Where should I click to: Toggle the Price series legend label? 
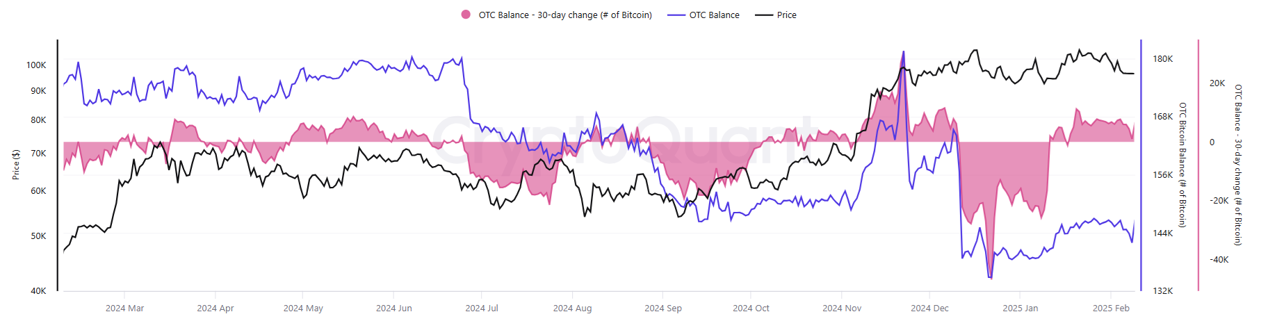pos(786,15)
